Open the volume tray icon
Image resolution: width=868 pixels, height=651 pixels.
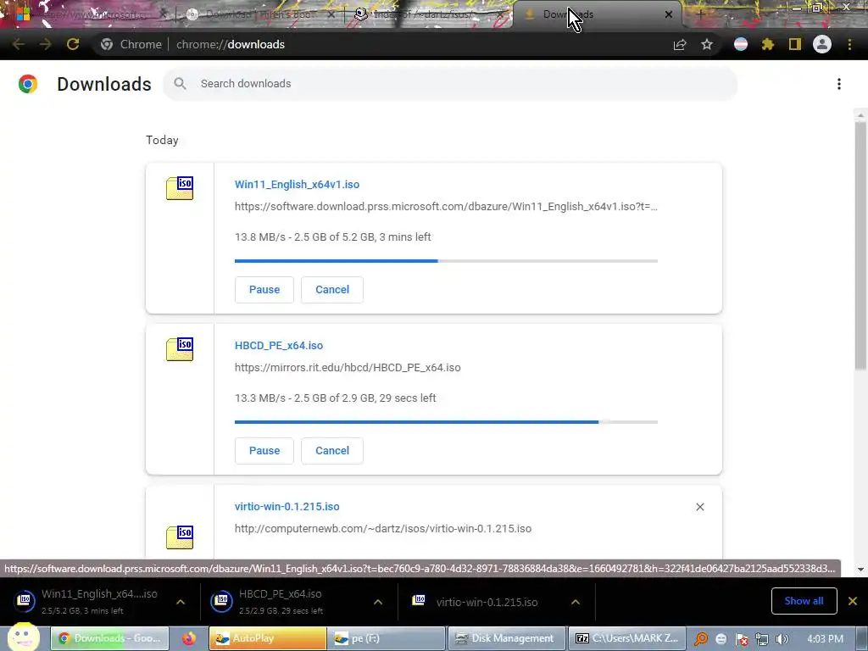(x=782, y=639)
